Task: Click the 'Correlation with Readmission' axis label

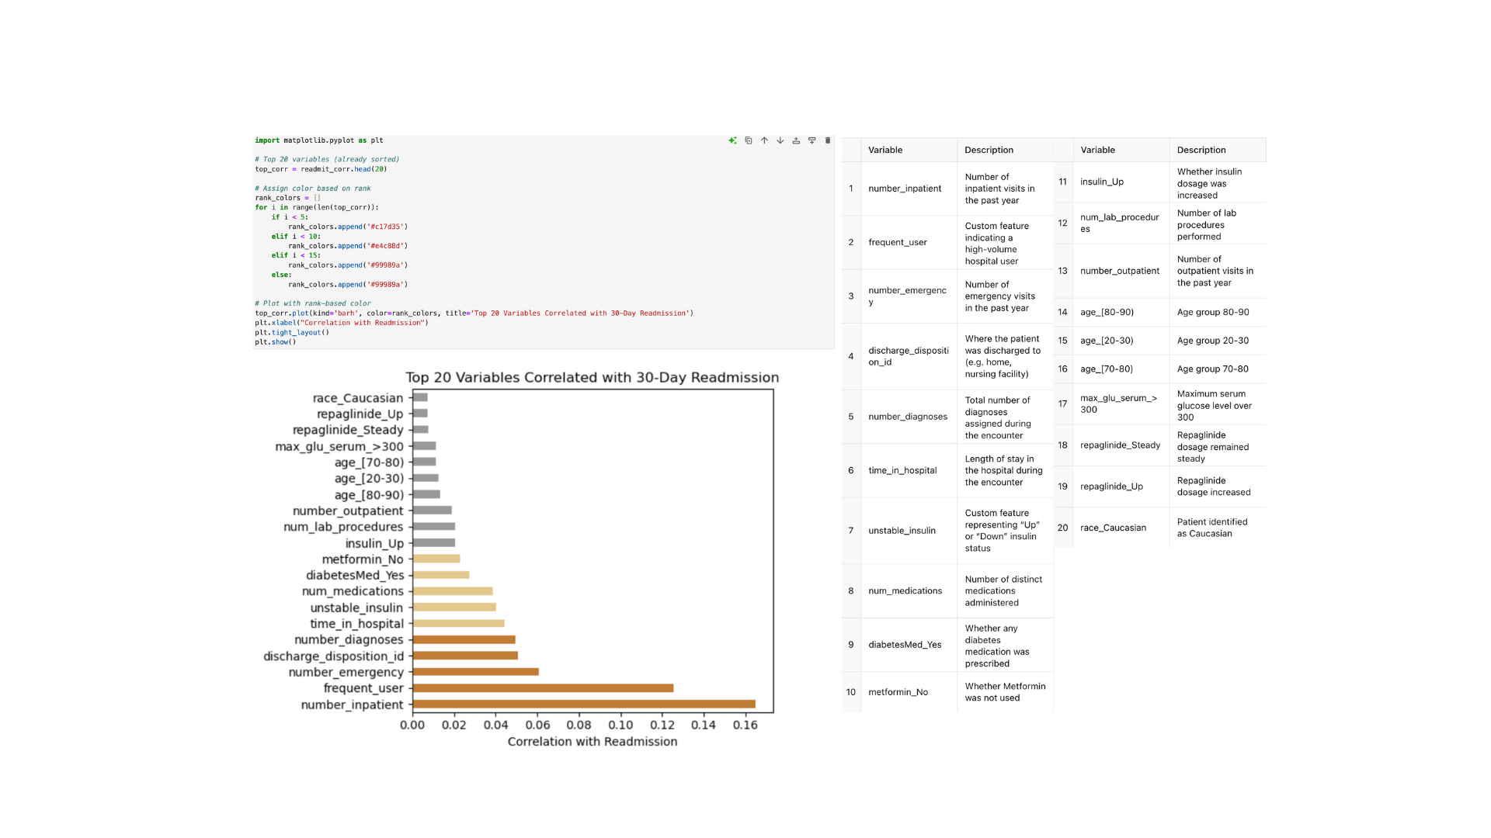Action: coord(592,742)
